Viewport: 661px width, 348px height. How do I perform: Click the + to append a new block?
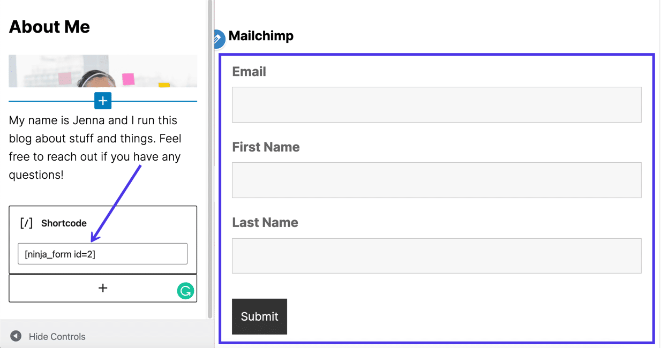102,288
